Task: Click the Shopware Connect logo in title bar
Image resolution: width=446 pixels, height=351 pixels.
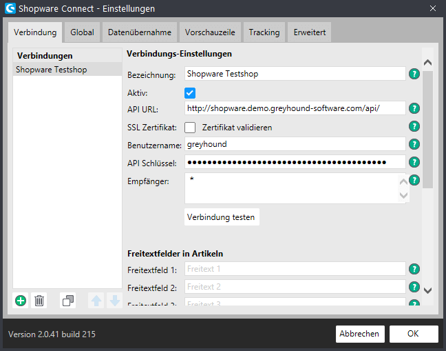Action: click(10, 8)
